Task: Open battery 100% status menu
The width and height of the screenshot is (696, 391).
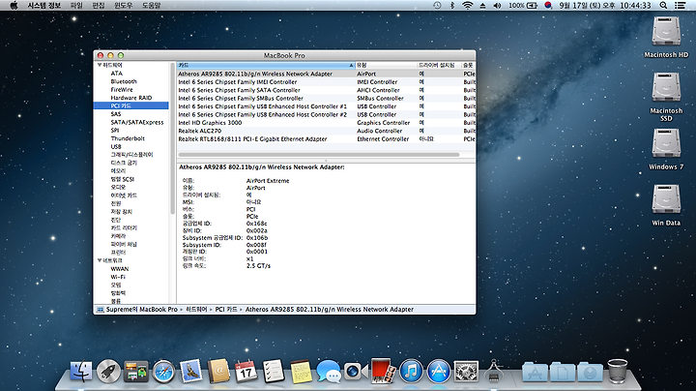Action: click(x=523, y=6)
